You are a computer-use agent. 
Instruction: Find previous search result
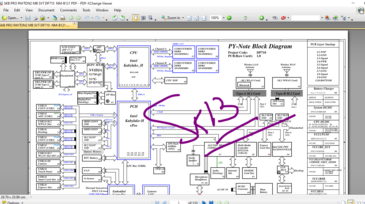[328, 18]
